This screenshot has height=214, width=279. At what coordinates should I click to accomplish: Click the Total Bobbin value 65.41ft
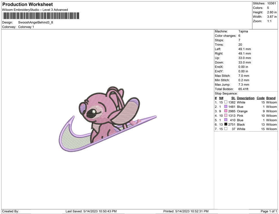coord(243,89)
